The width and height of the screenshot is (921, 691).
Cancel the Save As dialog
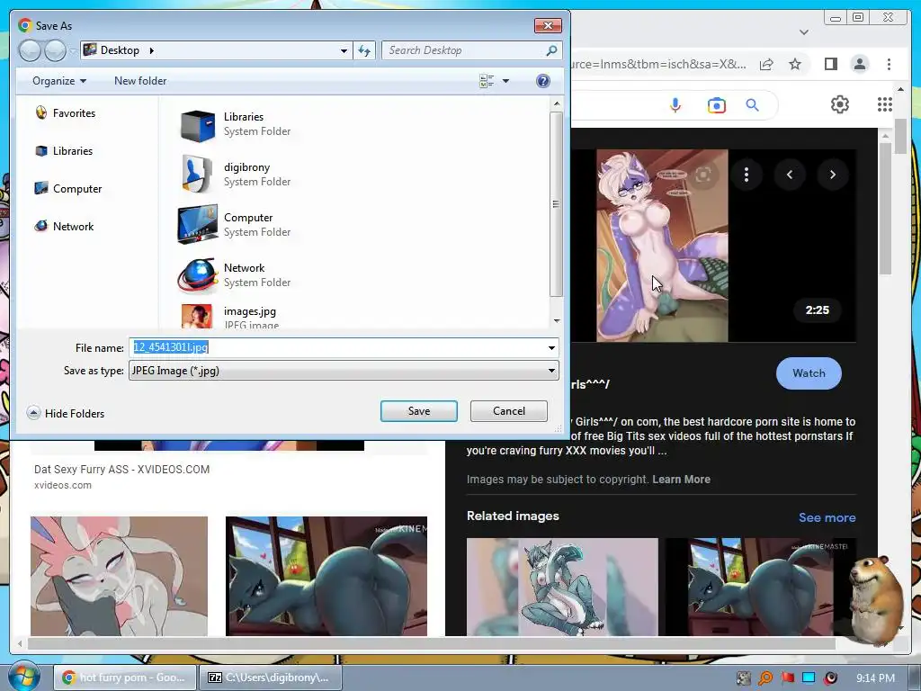point(509,411)
